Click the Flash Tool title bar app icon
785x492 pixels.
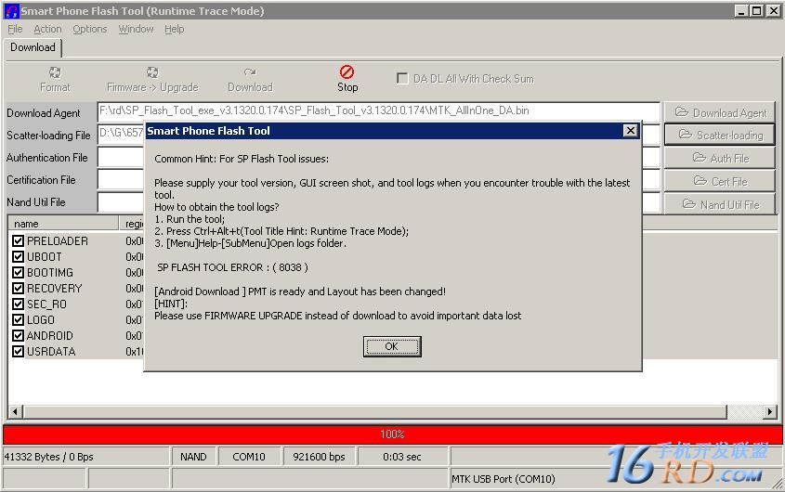11,10
